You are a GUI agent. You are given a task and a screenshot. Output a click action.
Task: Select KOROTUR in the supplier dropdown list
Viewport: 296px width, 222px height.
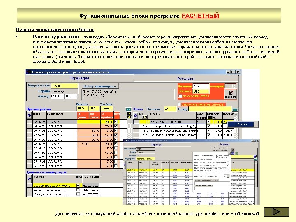coord(240,124)
